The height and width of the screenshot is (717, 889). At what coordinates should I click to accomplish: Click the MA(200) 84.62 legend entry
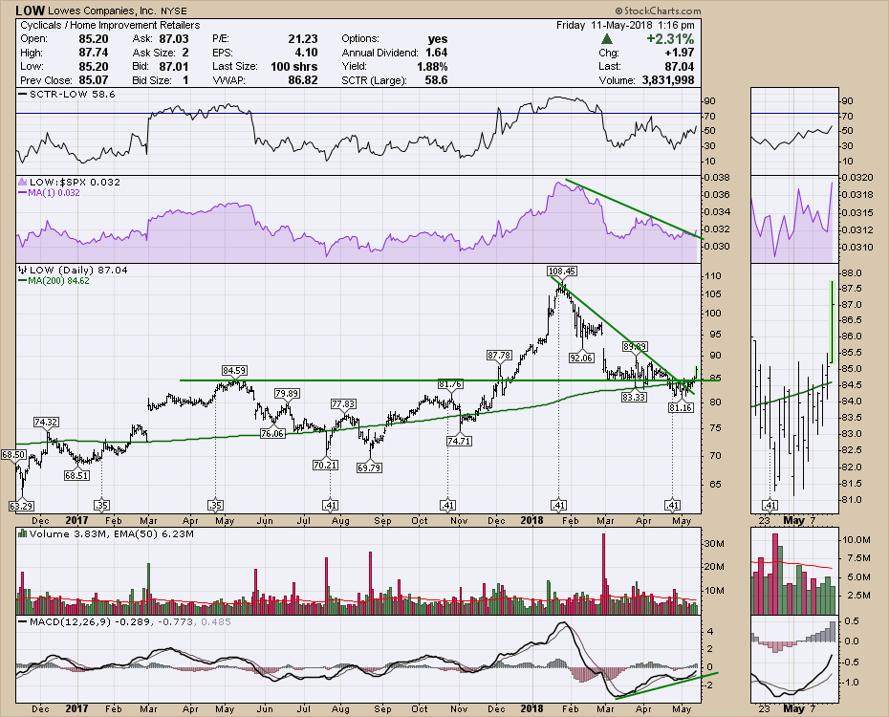[x=54, y=280]
